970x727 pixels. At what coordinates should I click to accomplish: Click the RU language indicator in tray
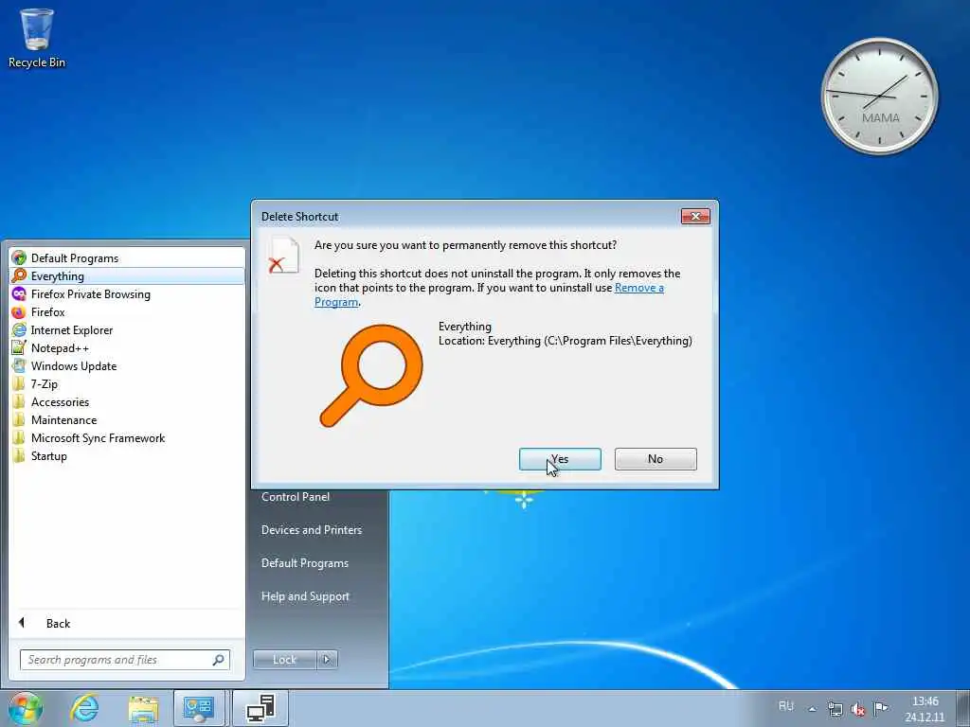pyautogui.click(x=786, y=706)
